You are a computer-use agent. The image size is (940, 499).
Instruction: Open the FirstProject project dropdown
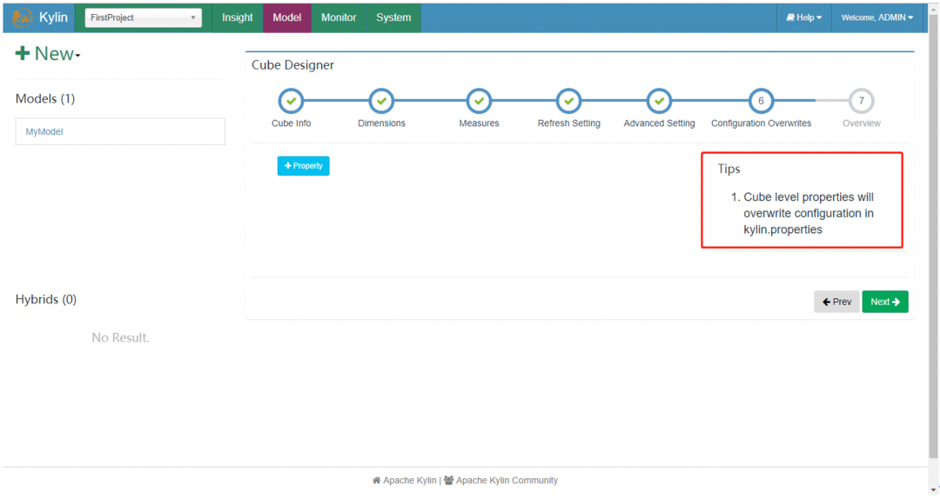point(144,17)
